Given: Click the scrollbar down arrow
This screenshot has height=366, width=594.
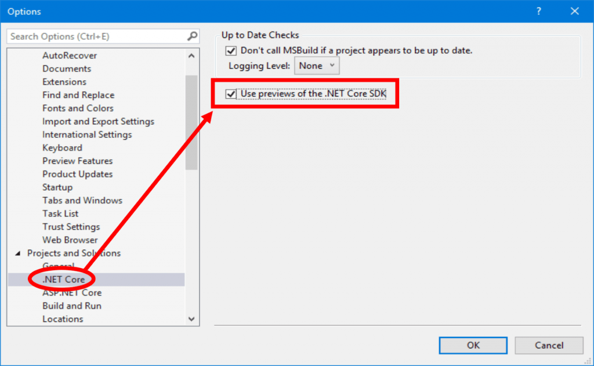Looking at the screenshot, I should point(191,318).
